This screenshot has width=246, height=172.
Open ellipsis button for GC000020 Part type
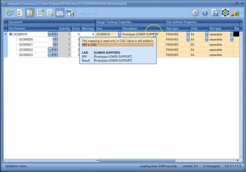point(232,39)
